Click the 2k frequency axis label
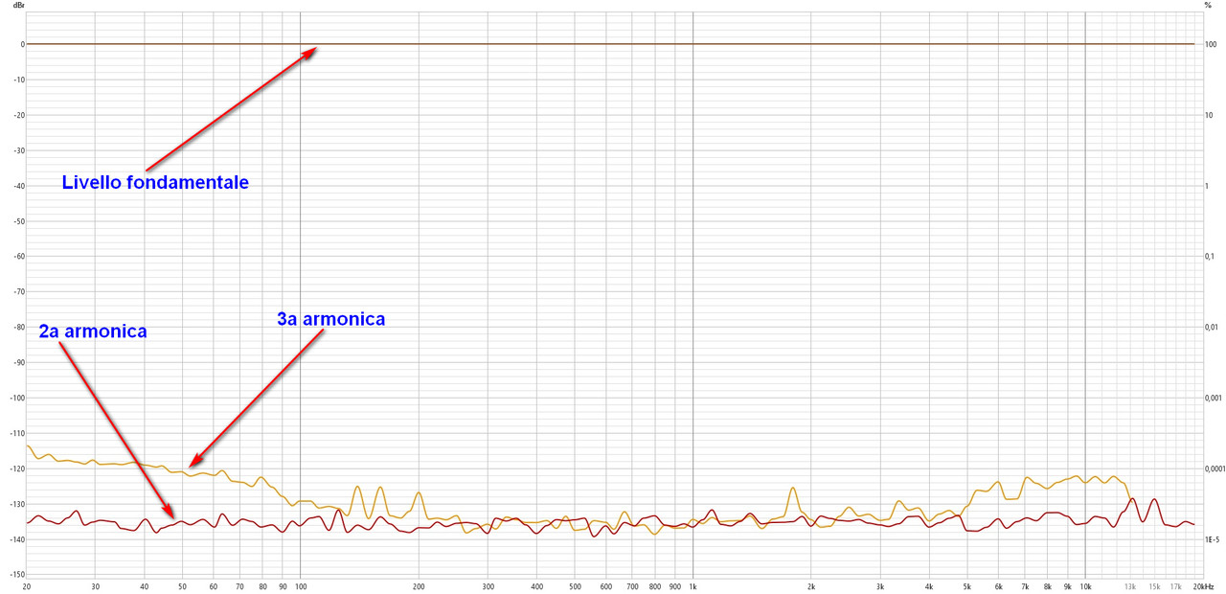 [x=811, y=585]
